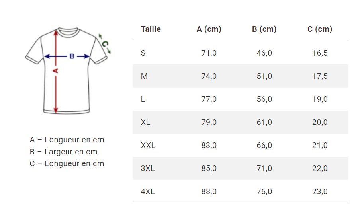Select the C (cm) column header

click(x=320, y=29)
